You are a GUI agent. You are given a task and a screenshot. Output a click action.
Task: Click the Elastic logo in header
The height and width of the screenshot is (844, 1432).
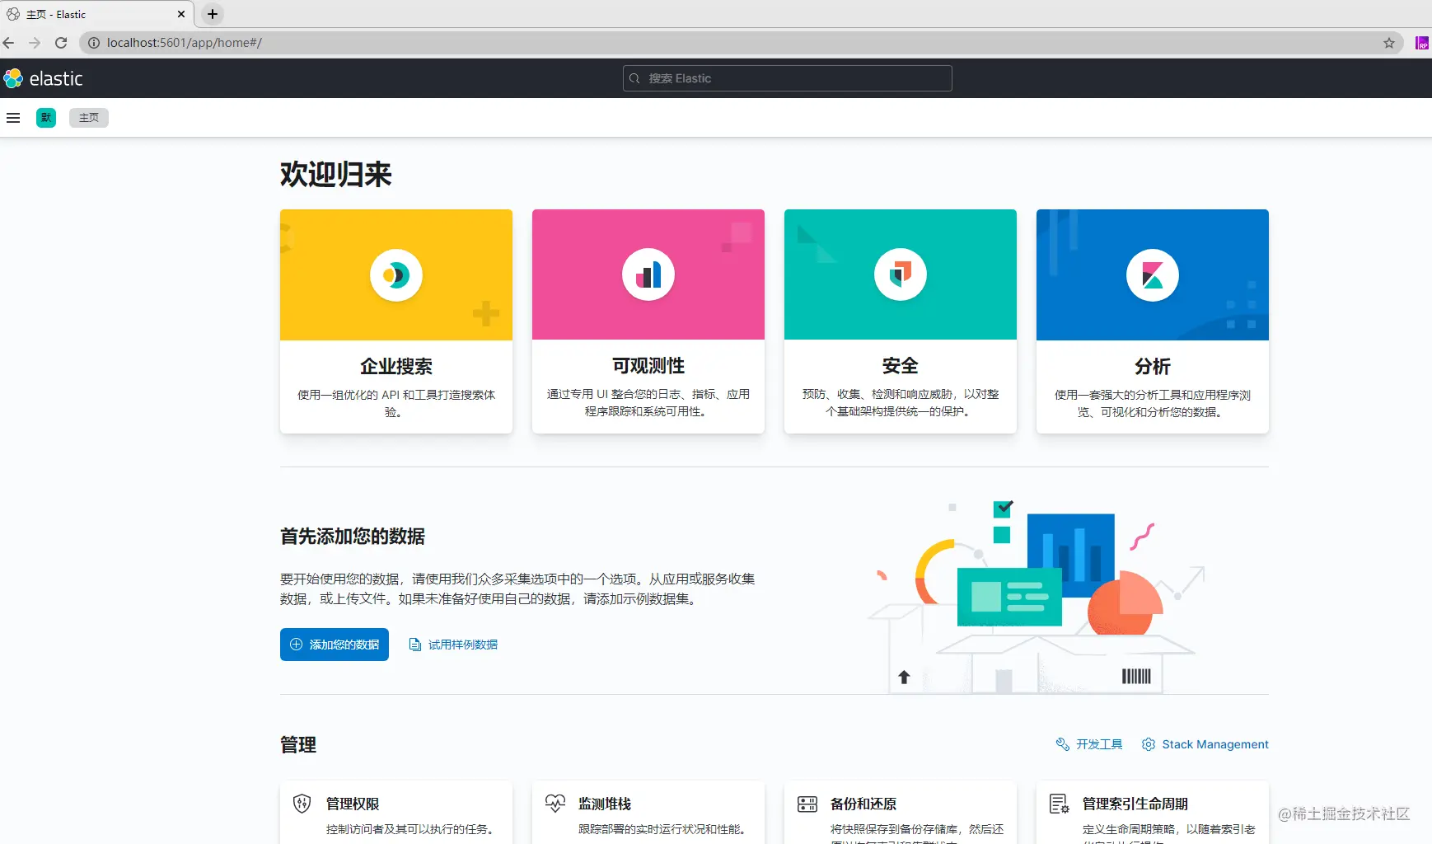click(44, 78)
